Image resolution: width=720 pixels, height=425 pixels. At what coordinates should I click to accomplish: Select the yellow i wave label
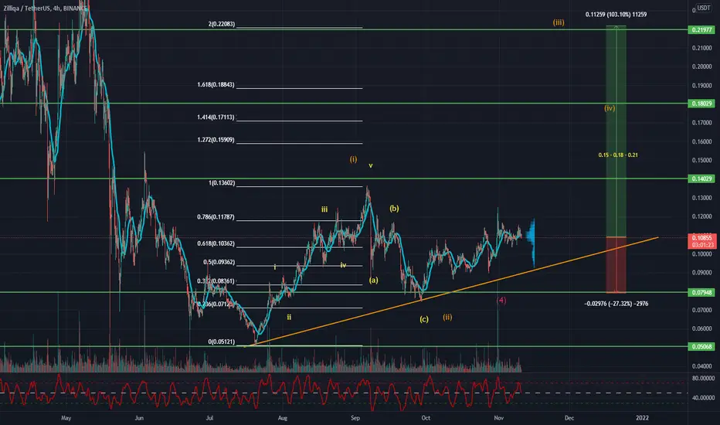[274, 267]
